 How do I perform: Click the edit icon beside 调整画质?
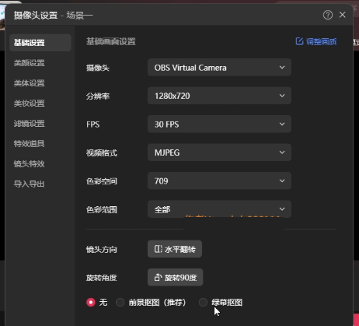(x=299, y=41)
